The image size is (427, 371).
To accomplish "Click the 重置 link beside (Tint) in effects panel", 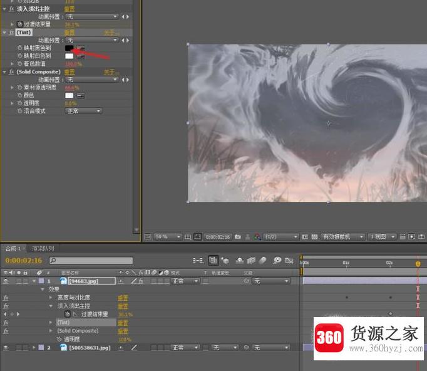I will pos(69,33).
